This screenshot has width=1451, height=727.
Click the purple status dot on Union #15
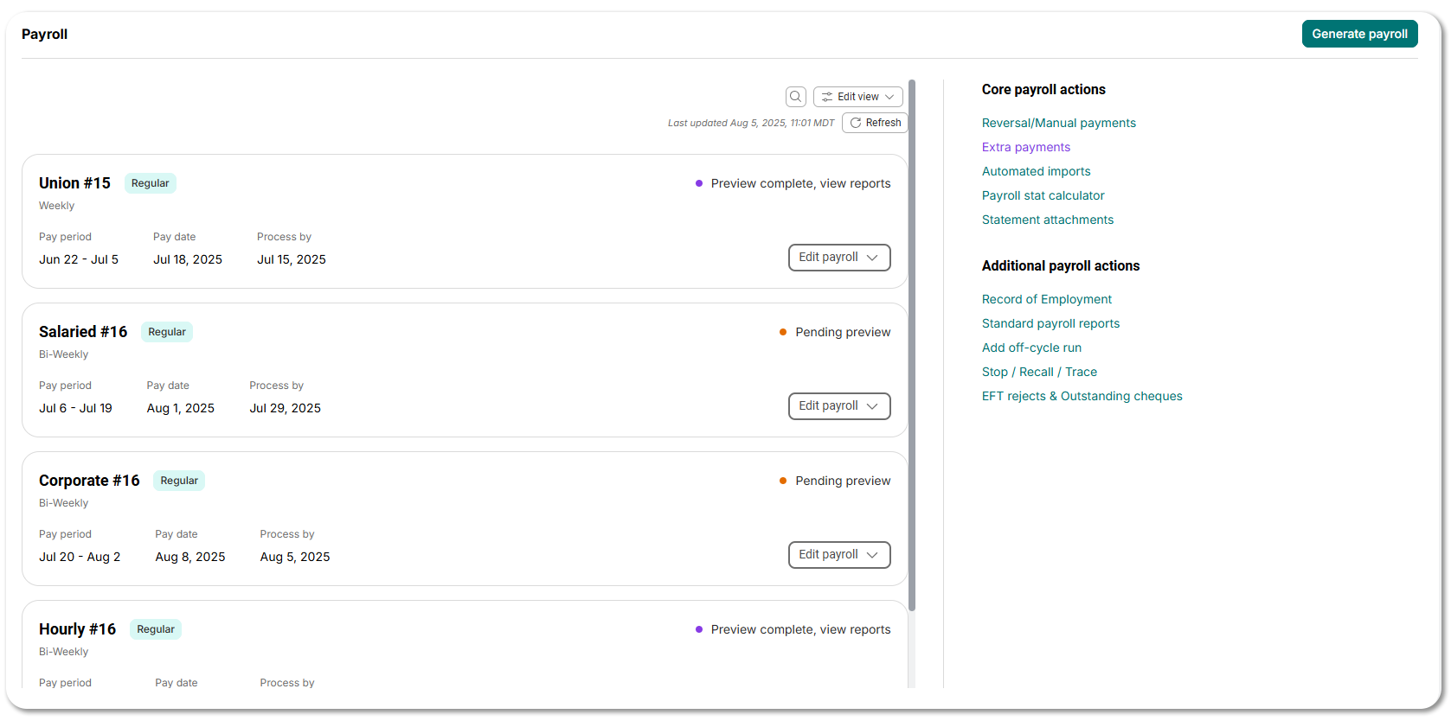coord(698,183)
